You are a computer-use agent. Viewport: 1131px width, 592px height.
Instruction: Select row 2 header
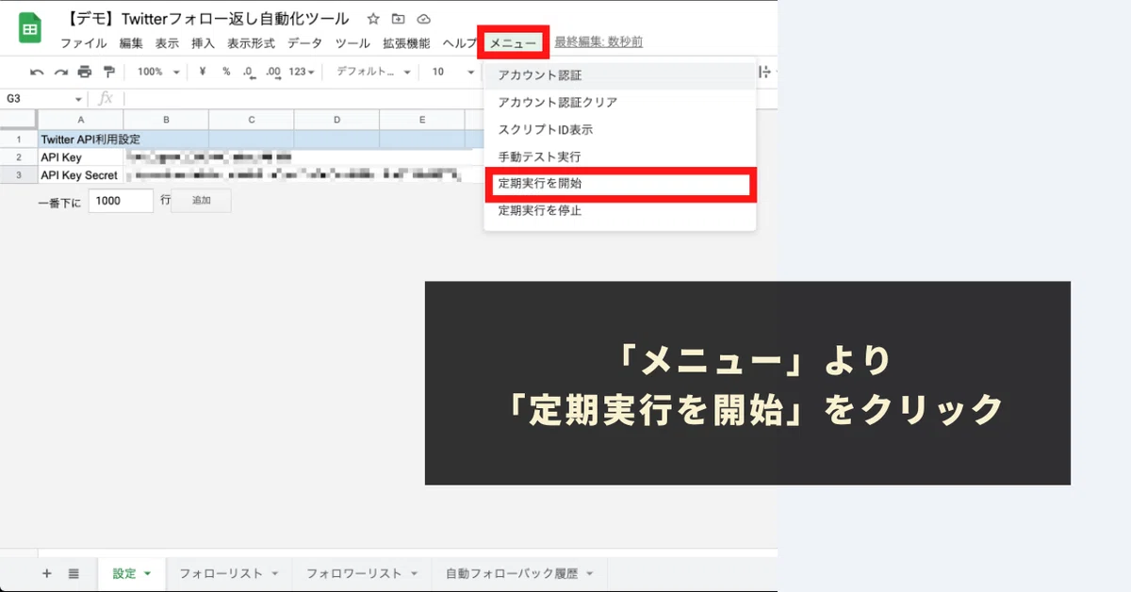point(19,157)
